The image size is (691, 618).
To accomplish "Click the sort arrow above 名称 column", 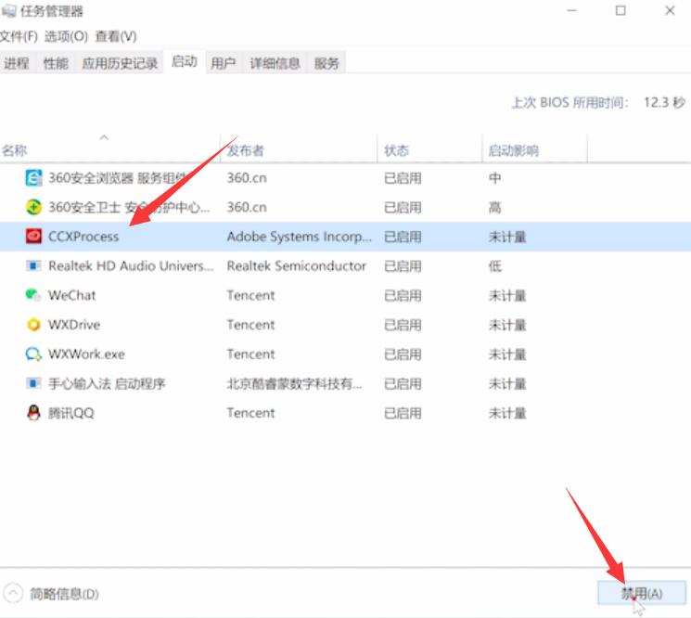I will [104, 137].
